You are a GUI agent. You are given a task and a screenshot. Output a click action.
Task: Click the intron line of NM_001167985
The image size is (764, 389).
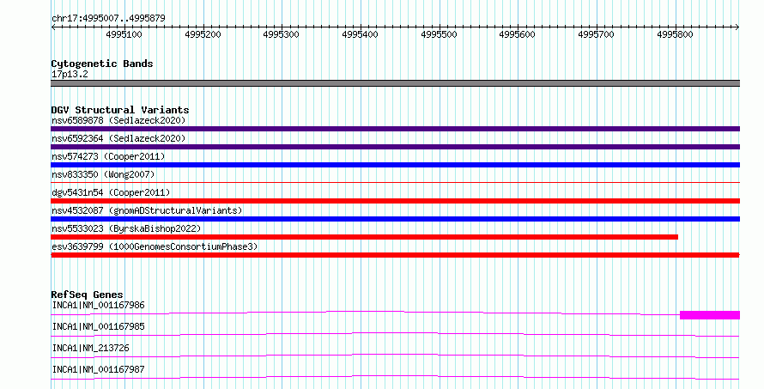coord(395,332)
